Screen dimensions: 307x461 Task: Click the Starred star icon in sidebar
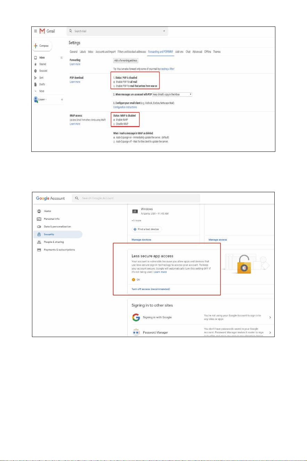coord(35,64)
